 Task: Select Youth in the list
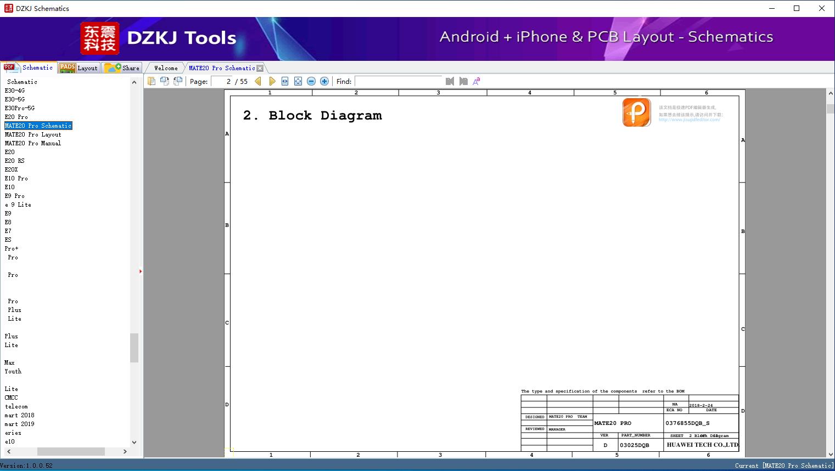pyautogui.click(x=13, y=371)
